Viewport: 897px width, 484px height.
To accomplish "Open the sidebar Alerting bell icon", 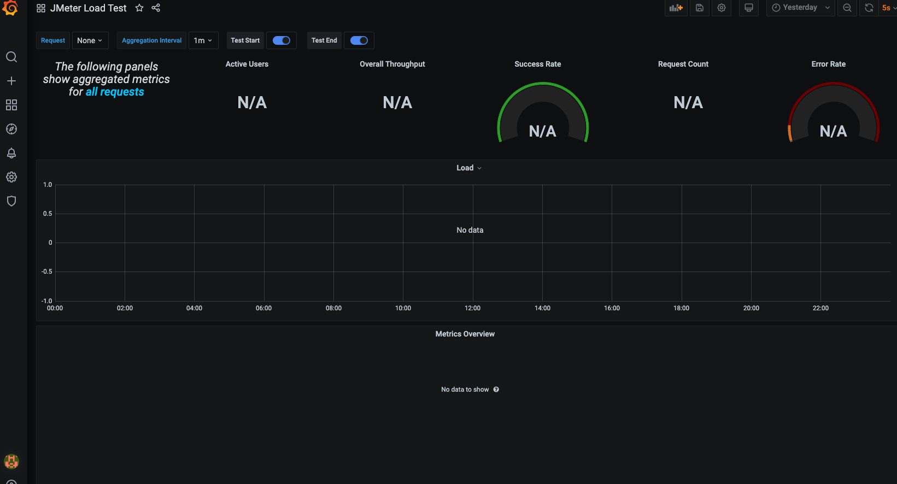I will pos(11,153).
